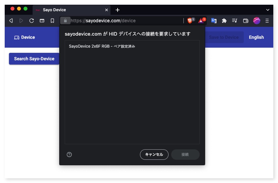The height and width of the screenshot is (183, 278).
Task: Click the media playlist queue icon
Action: click(x=235, y=21)
